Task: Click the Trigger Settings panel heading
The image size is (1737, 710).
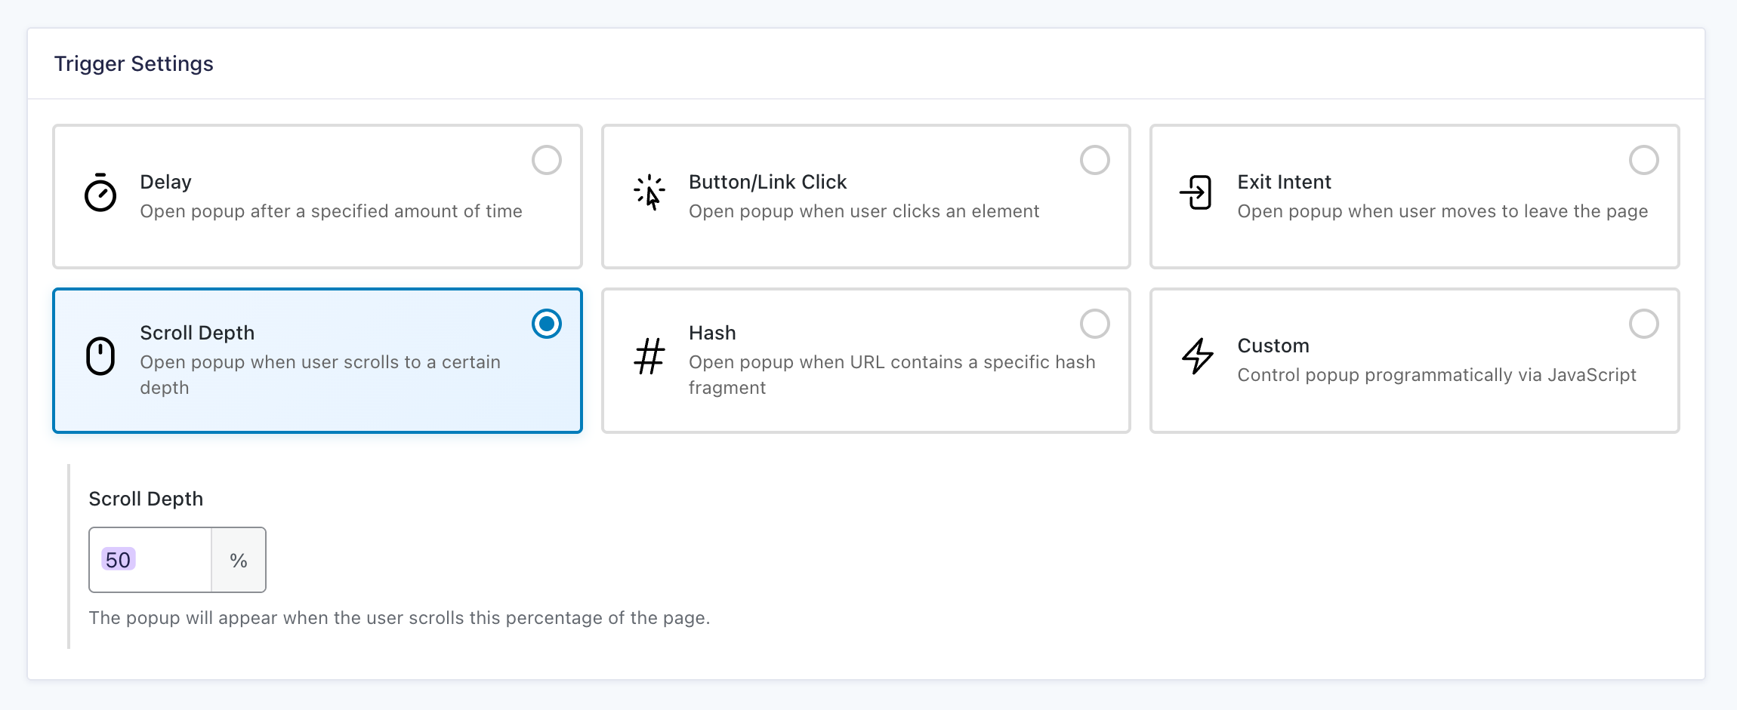Action: 134,64
